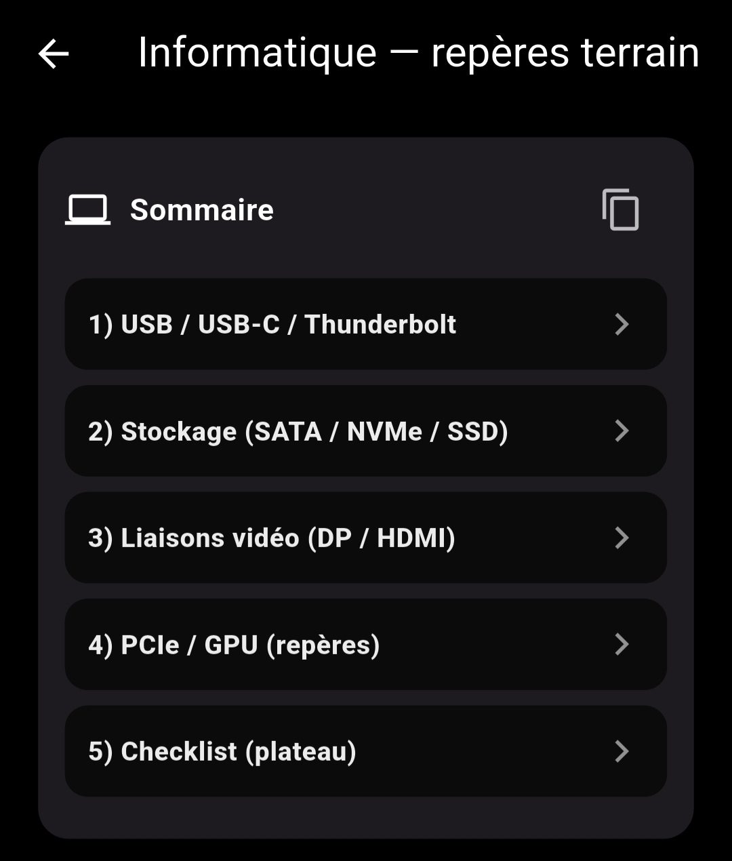This screenshot has width=732, height=861.
Task: Expand PCIe / GPU via its chevron
Action: 622,644
